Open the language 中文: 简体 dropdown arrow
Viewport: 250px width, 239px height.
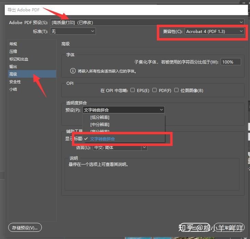pos(144,147)
